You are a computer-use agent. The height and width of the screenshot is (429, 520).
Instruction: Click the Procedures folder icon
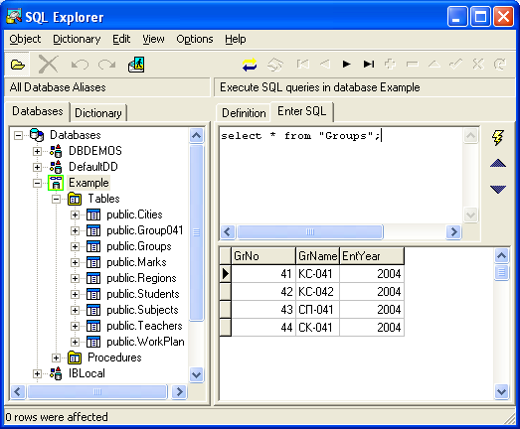(x=75, y=357)
